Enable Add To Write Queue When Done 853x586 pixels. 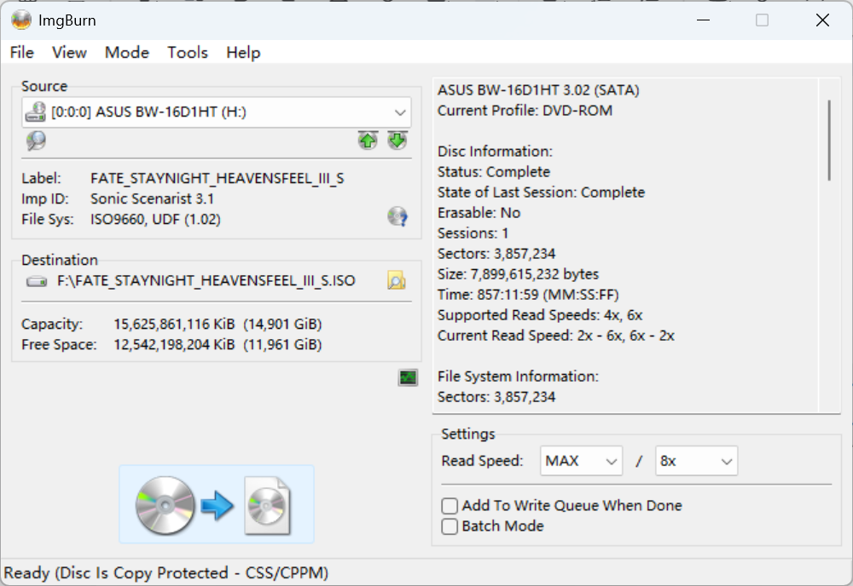450,506
